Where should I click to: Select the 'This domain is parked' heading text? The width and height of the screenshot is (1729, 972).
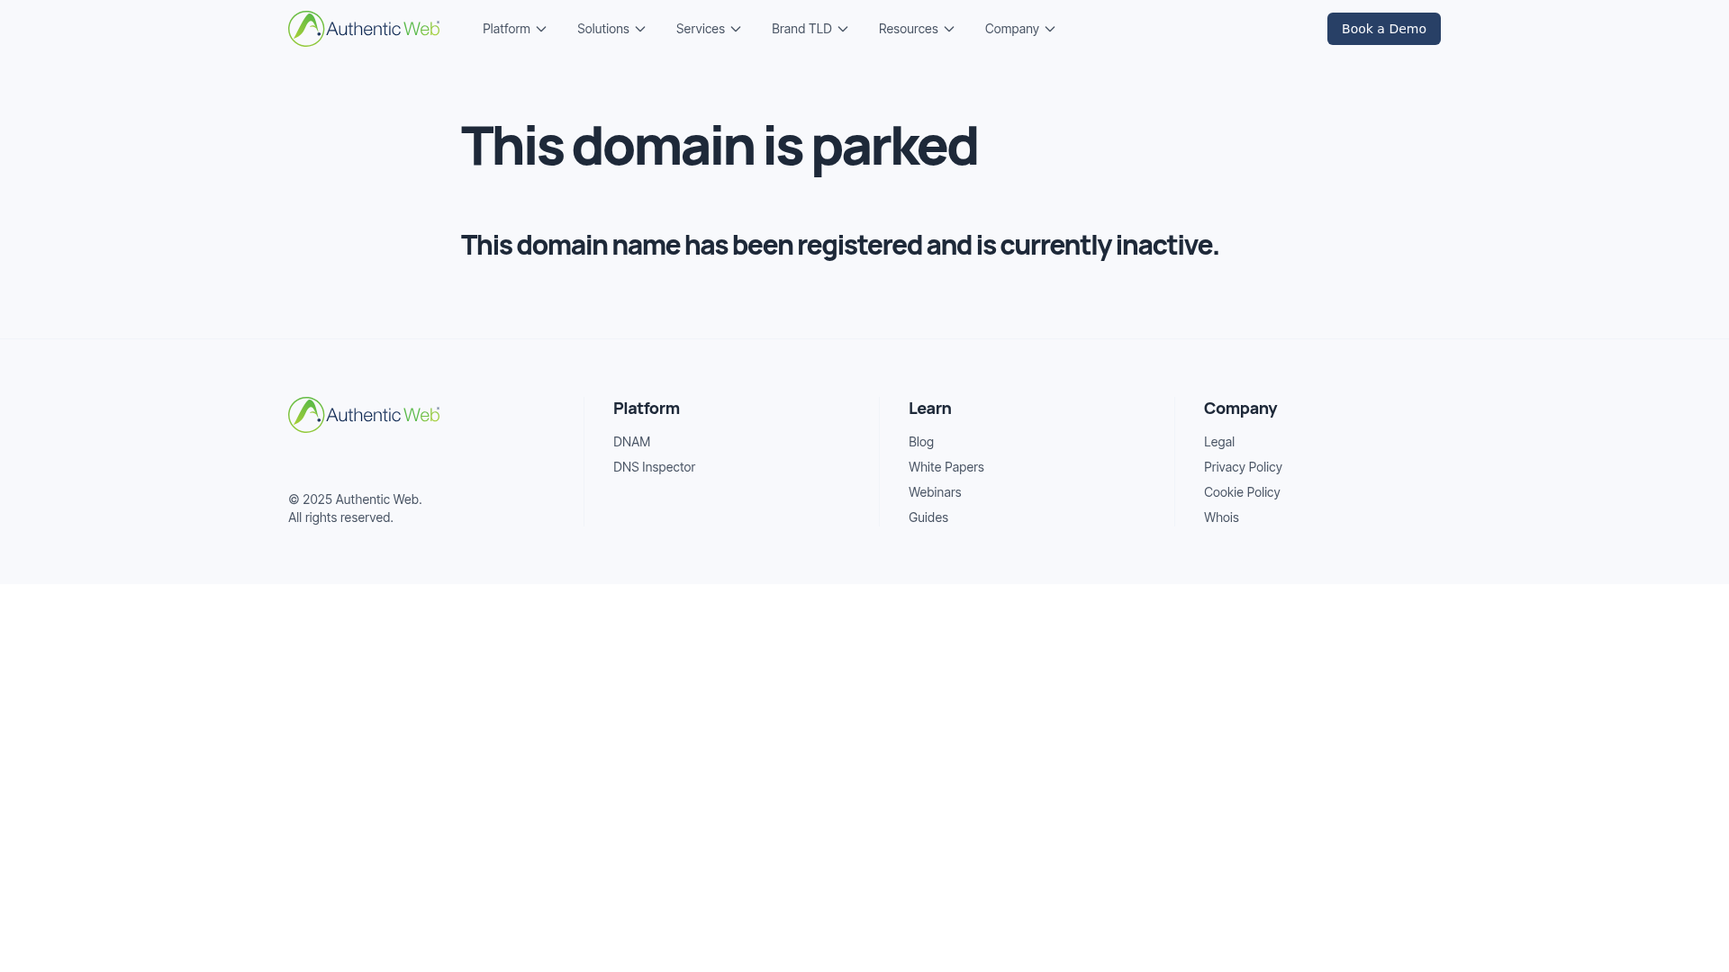pos(719,147)
